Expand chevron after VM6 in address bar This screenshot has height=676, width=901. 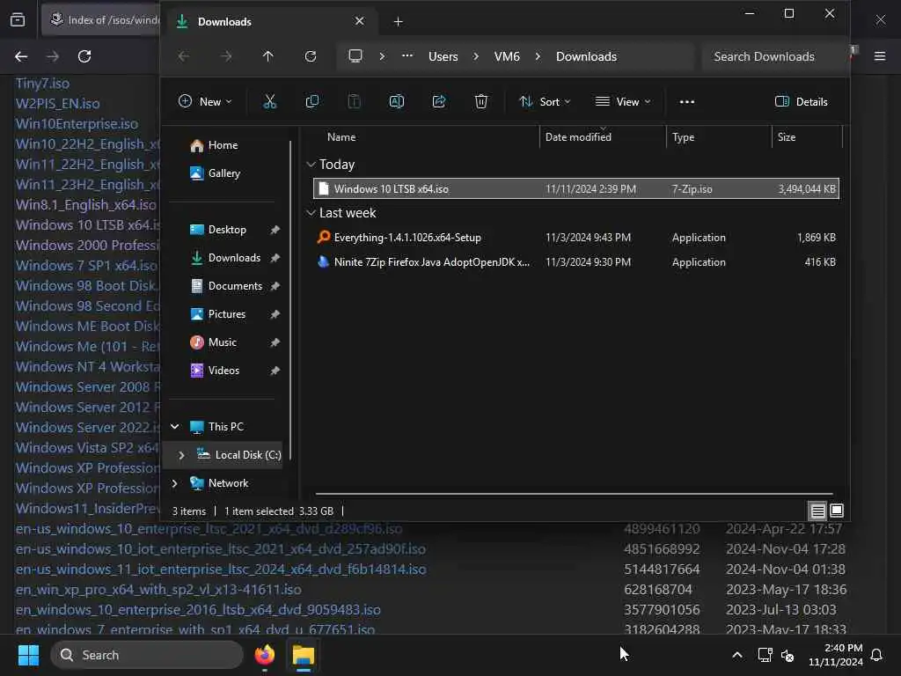[538, 56]
